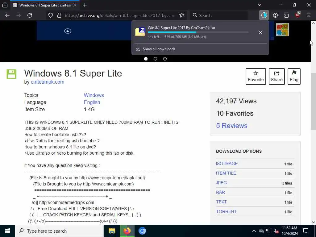Click the address bar URL

(120, 15)
